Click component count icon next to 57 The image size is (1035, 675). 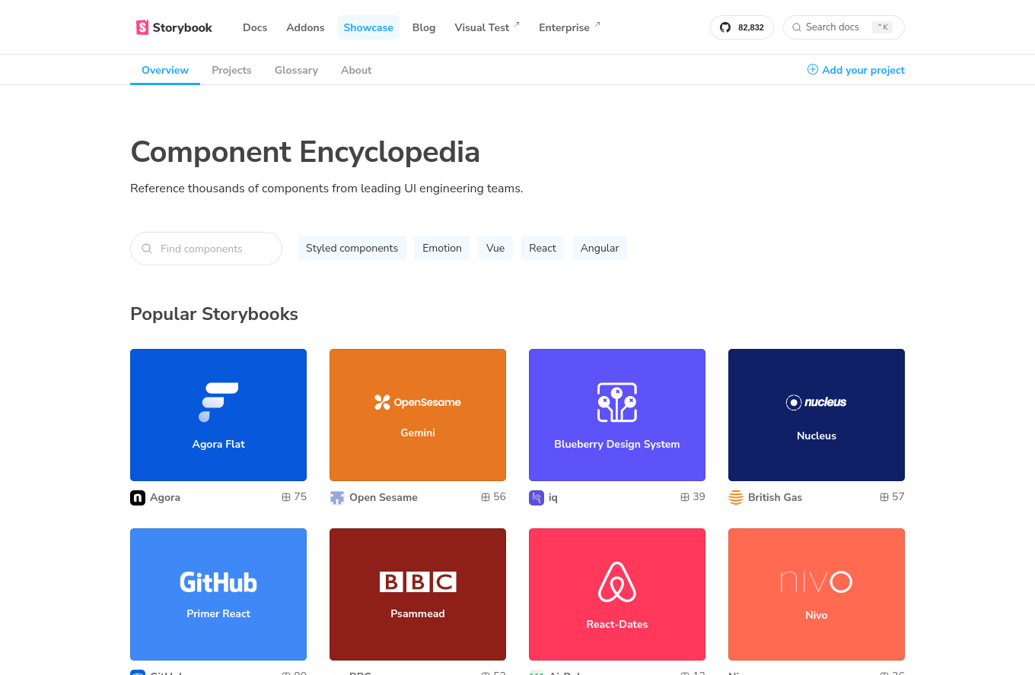884,497
